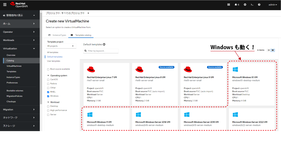The height and width of the screenshot is (142, 281).
Task: Open VirtualMachines in the sidebar
Action: [14, 66]
